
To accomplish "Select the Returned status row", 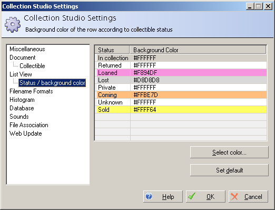I will [x=181, y=65].
